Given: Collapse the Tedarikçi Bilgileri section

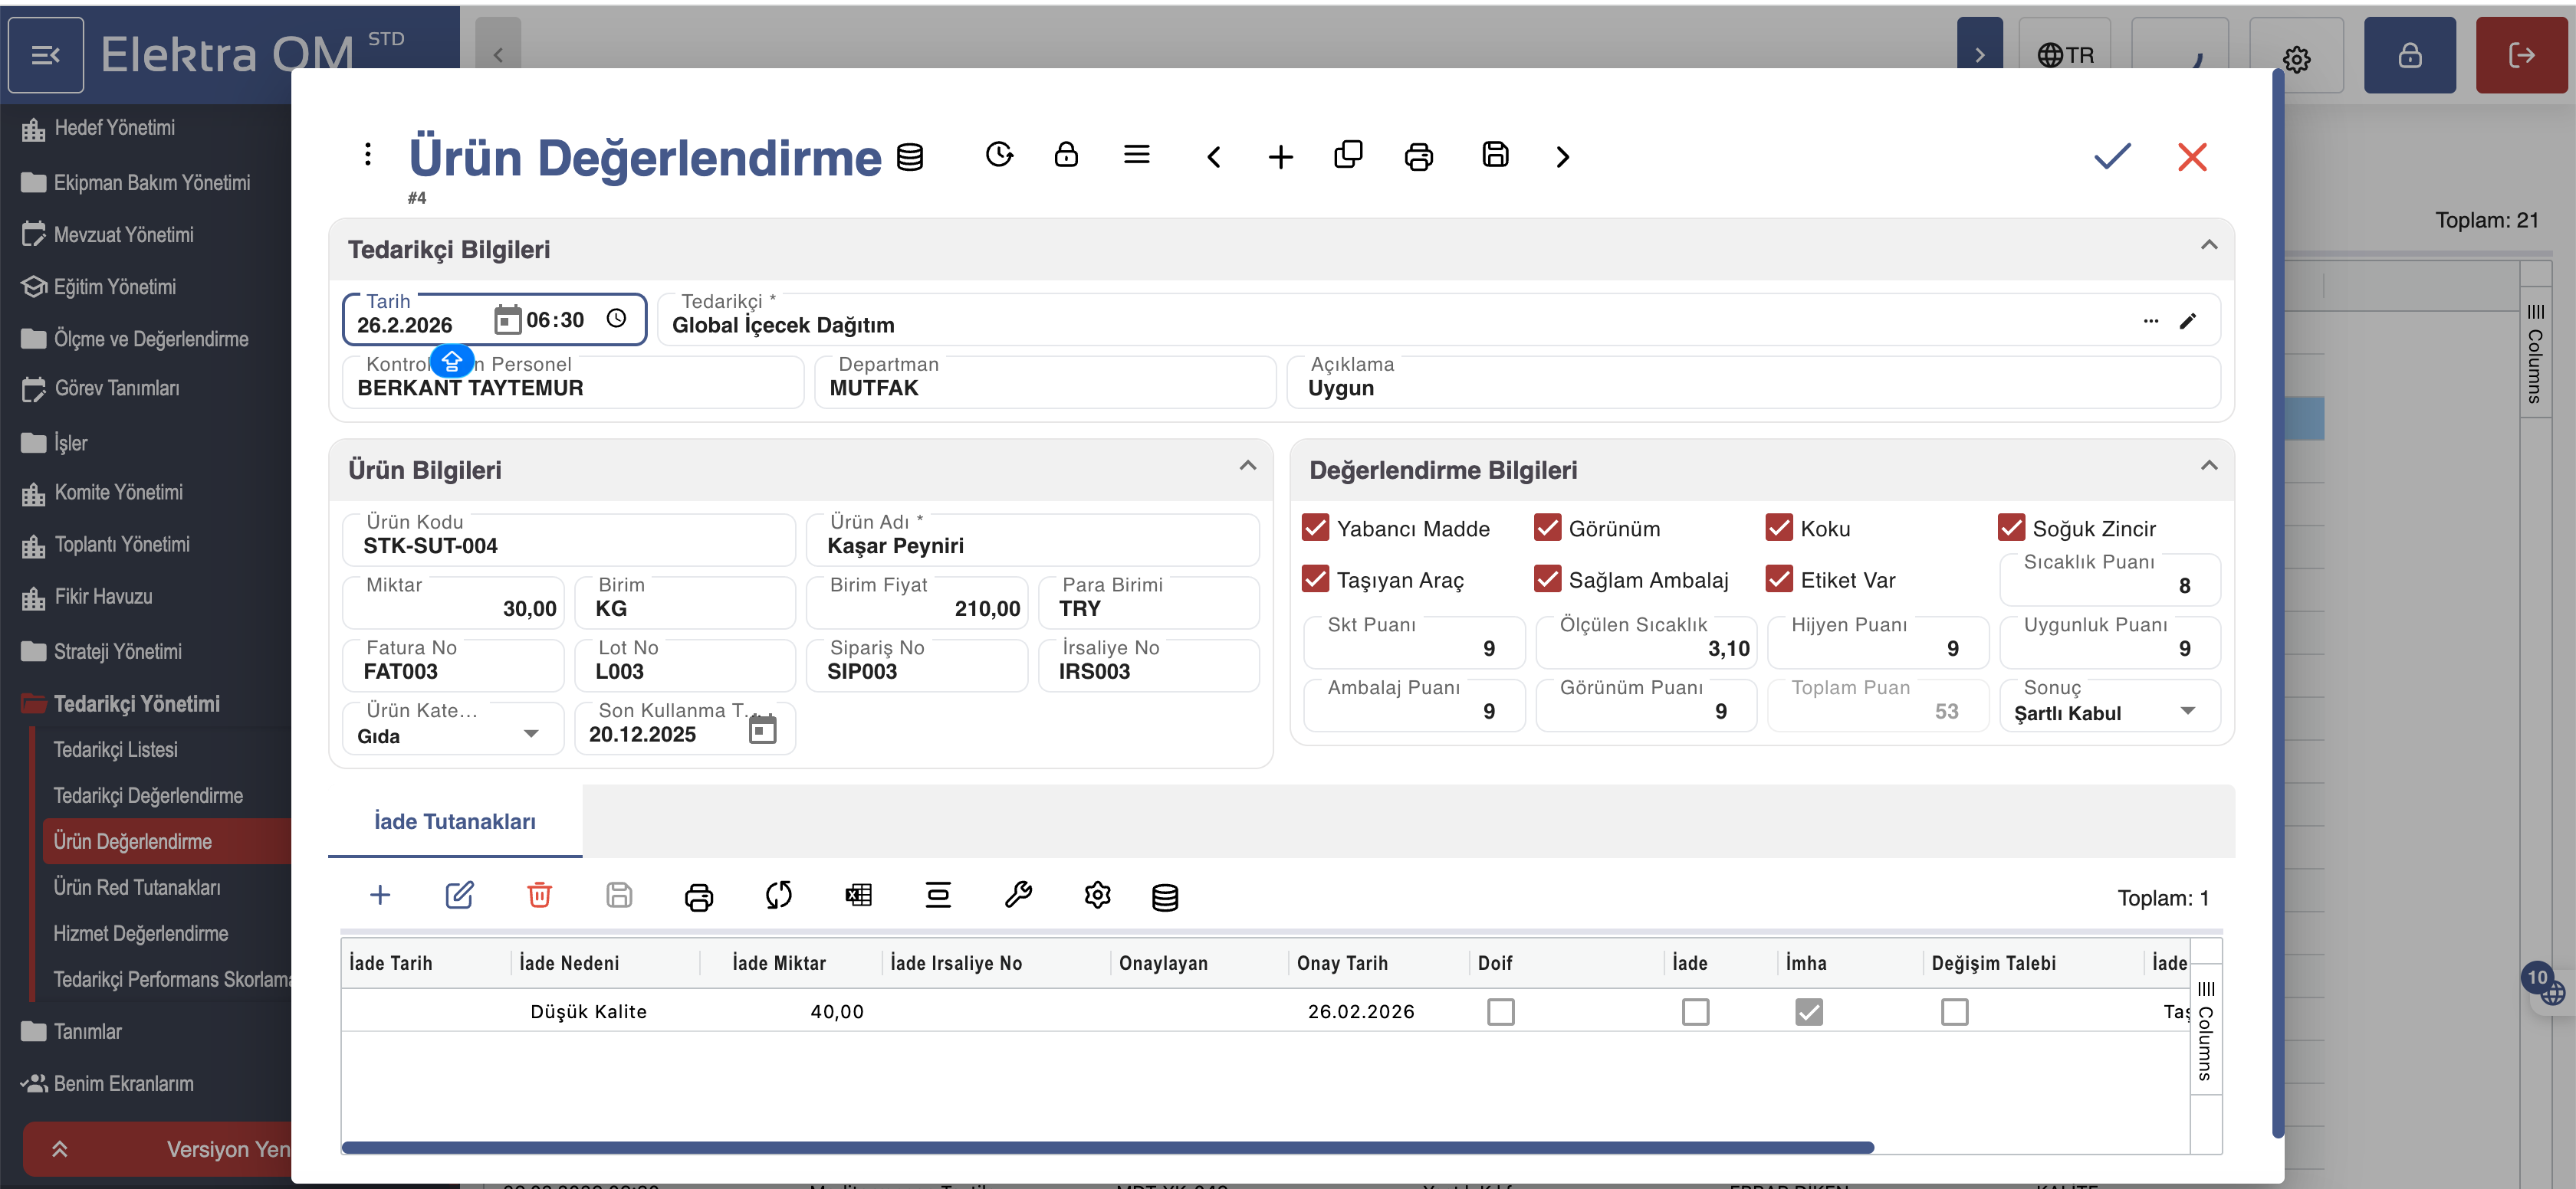Looking at the screenshot, I should pyautogui.click(x=2208, y=246).
